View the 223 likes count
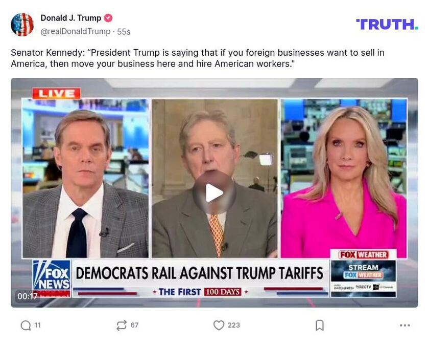 (234, 325)
